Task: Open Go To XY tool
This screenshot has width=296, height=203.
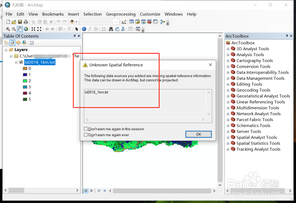Action: (123, 29)
